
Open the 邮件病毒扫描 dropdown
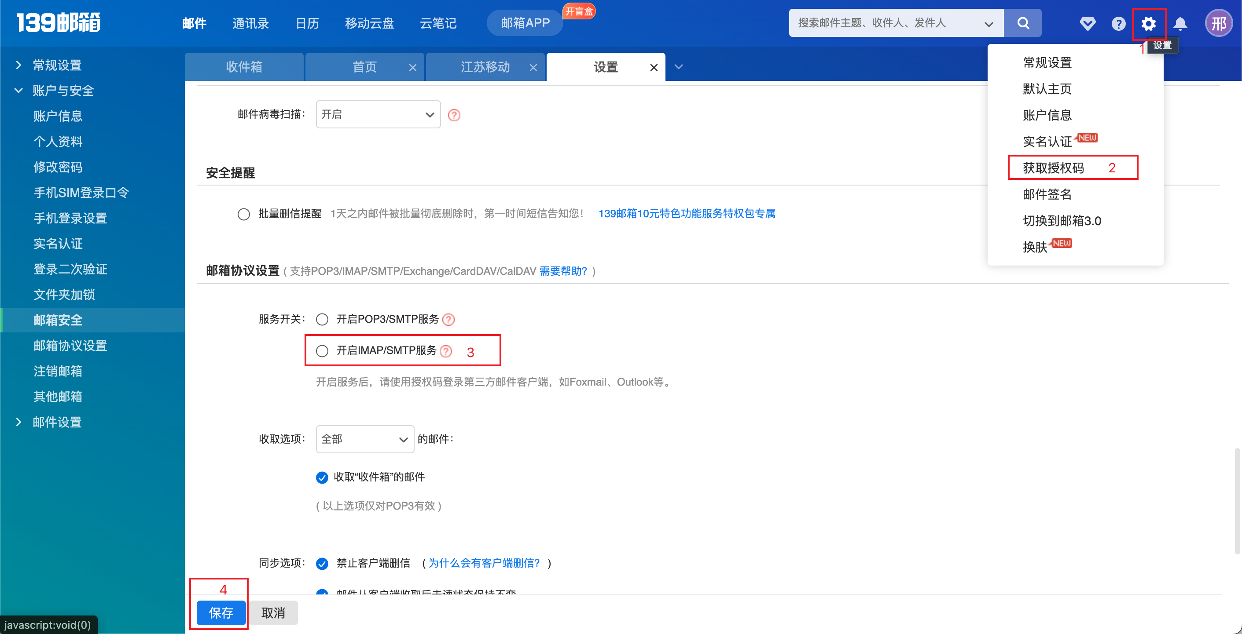(x=378, y=114)
